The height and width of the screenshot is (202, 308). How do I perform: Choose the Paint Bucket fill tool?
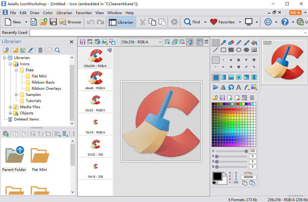pyautogui.click(x=254, y=42)
